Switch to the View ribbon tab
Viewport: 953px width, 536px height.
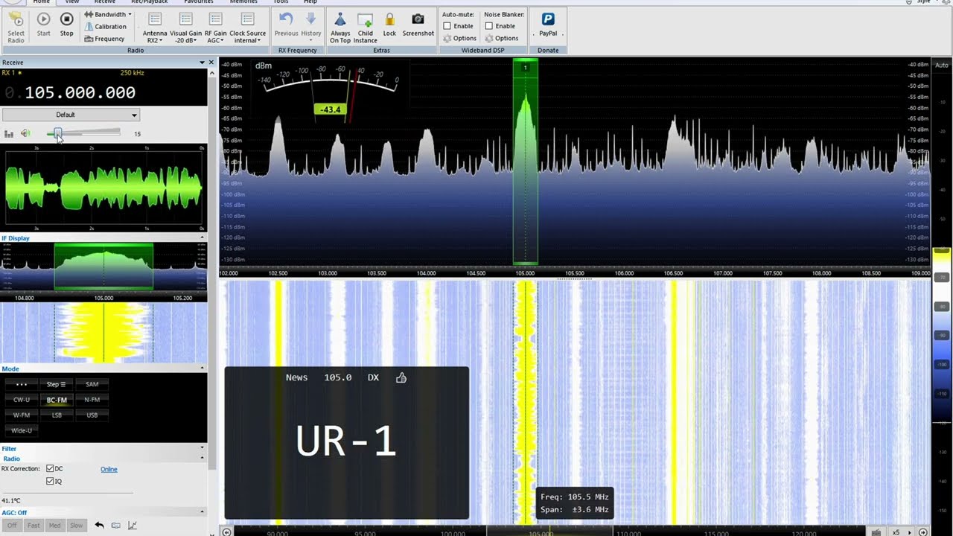click(72, 2)
